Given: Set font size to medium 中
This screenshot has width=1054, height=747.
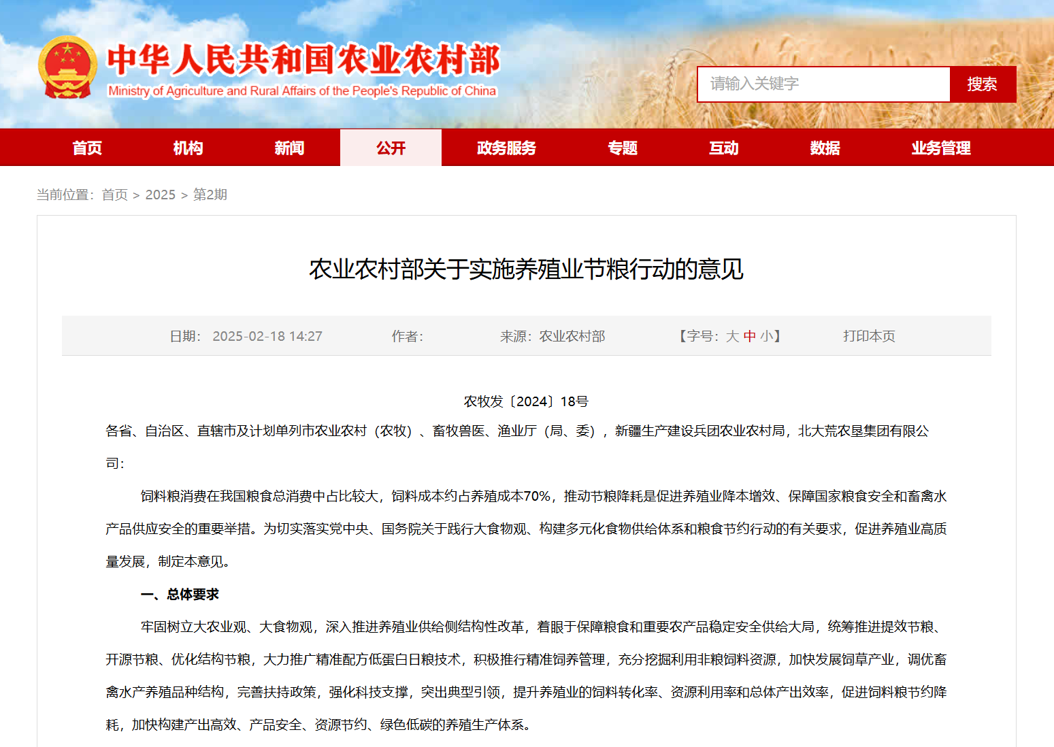Looking at the screenshot, I should 749,336.
